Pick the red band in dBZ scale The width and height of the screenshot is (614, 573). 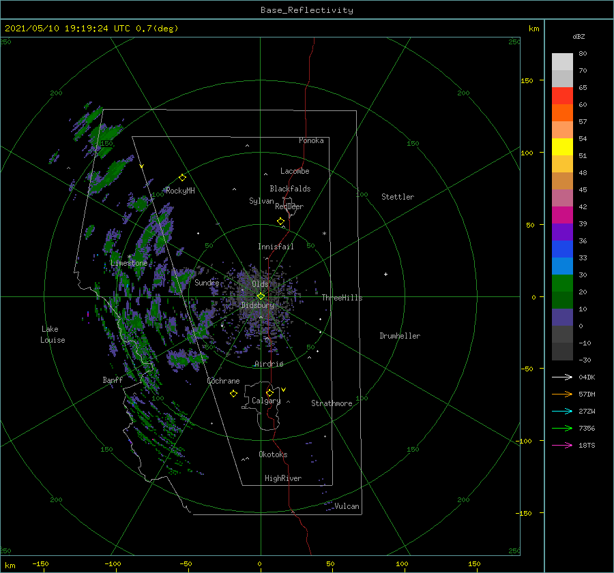pos(562,96)
